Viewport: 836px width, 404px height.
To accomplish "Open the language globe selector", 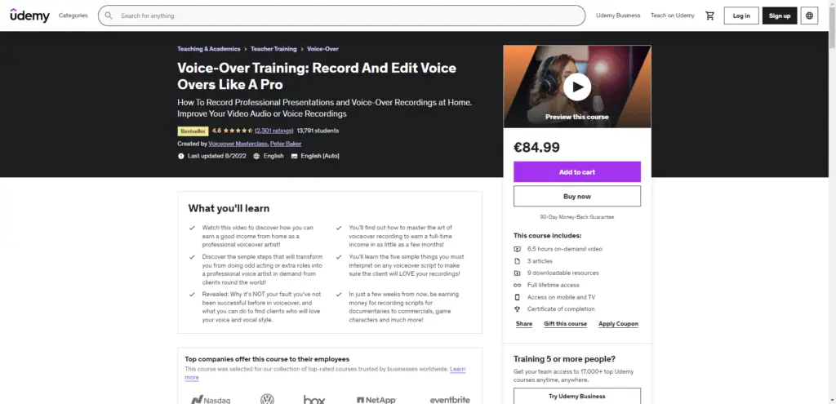I will [x=809, y=16].
